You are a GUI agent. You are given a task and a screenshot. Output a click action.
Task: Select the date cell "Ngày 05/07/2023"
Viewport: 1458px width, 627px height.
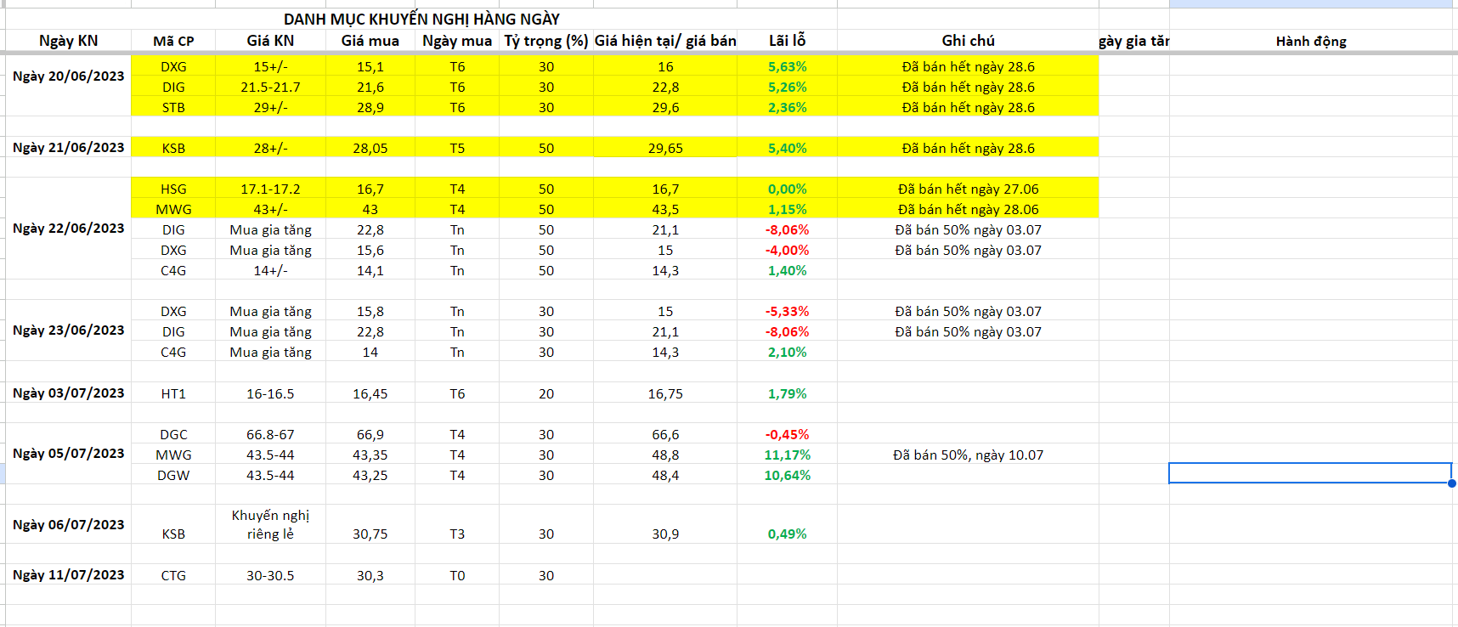click(x=68, y=454)
